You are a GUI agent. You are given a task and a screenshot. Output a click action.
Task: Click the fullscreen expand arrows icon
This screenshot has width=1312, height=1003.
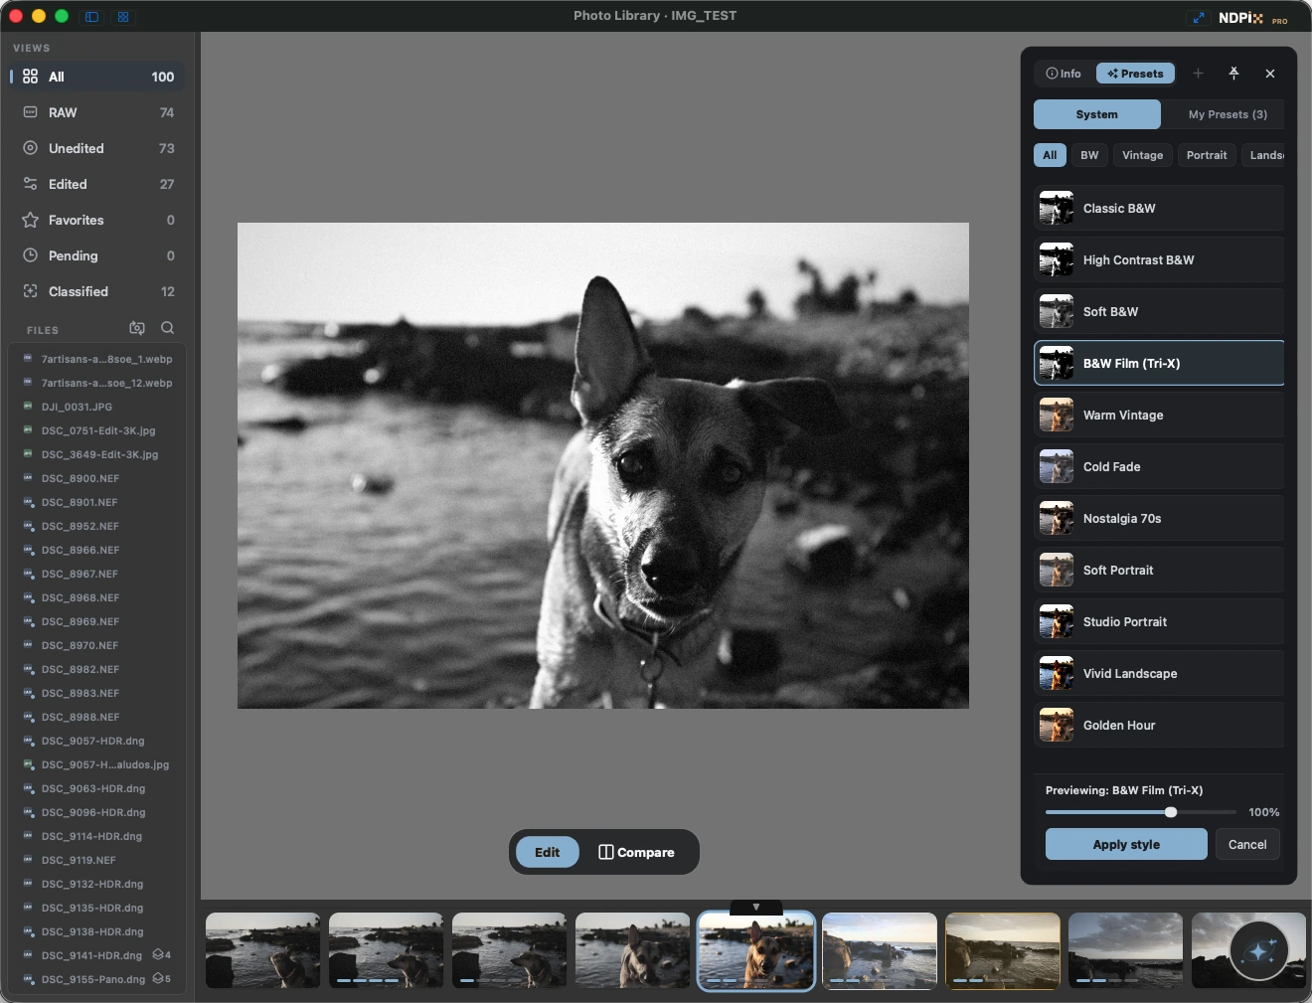point(1198,17)
